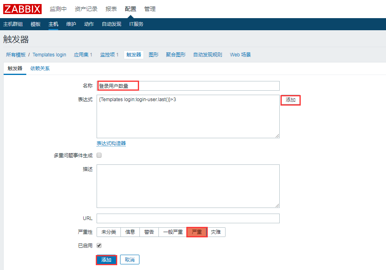Image resolution: width=386 pixels, height=270 pixels.
Task: Click the ZABBIX logo
Action: tap(22, 9)
